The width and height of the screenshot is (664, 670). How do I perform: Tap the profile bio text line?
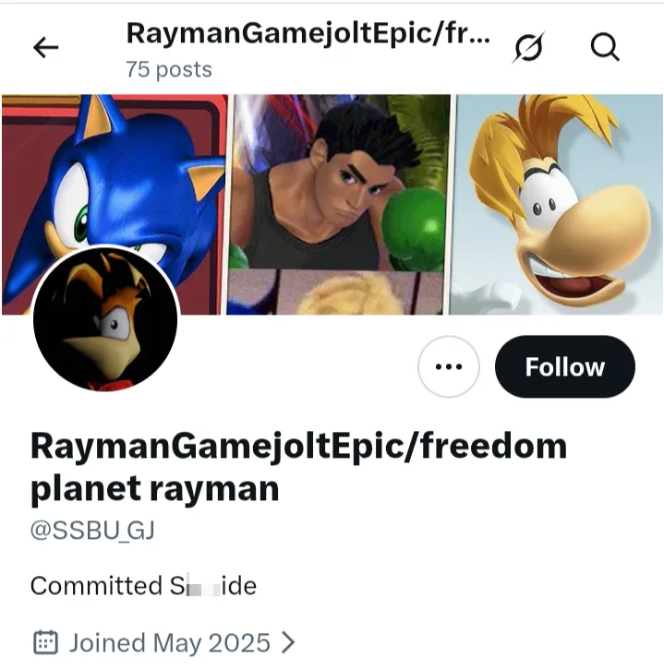(143, 586)
